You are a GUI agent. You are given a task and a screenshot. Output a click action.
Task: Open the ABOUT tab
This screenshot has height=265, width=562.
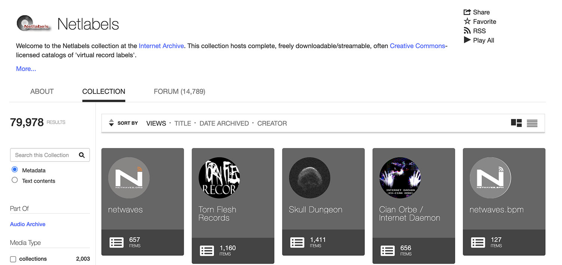click(x=42, y=92)
